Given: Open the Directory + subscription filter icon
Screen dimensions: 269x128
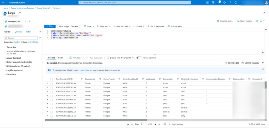Looking at the screenshot, I should click(213, 3).
